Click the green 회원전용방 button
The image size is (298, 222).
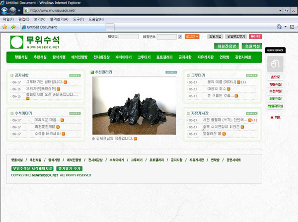[226, 46]
